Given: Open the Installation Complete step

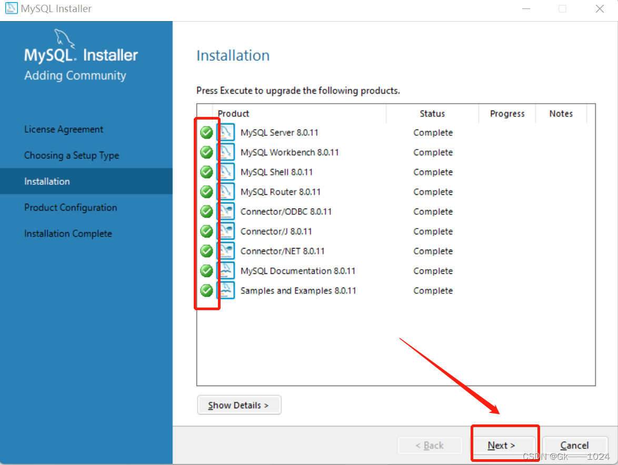Looking at the screenshot, I should [x=68, y=233].
